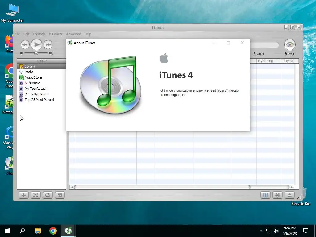Click the Browse eye button
316x237 pixels.
[x=290, y=44]
